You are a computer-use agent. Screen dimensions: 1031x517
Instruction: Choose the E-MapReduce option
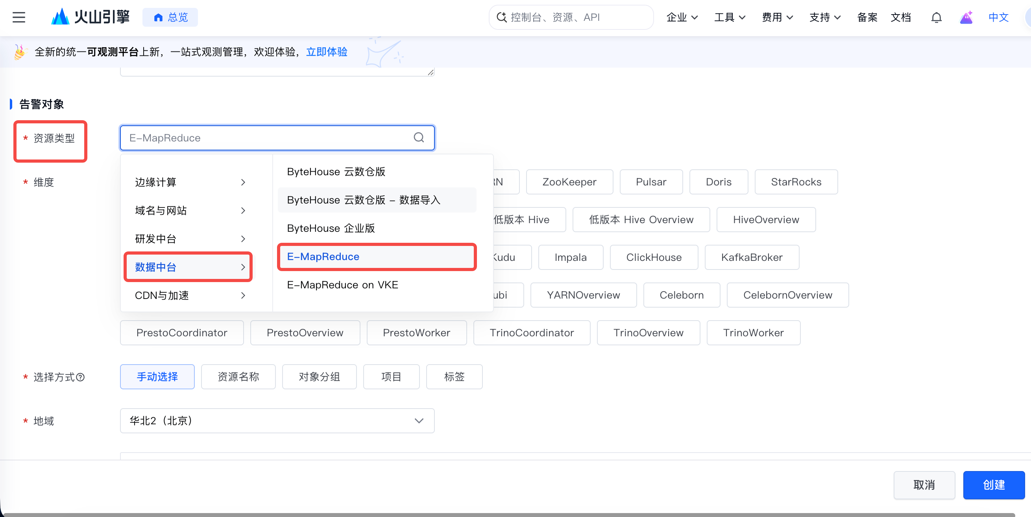[x=377, y=257]
